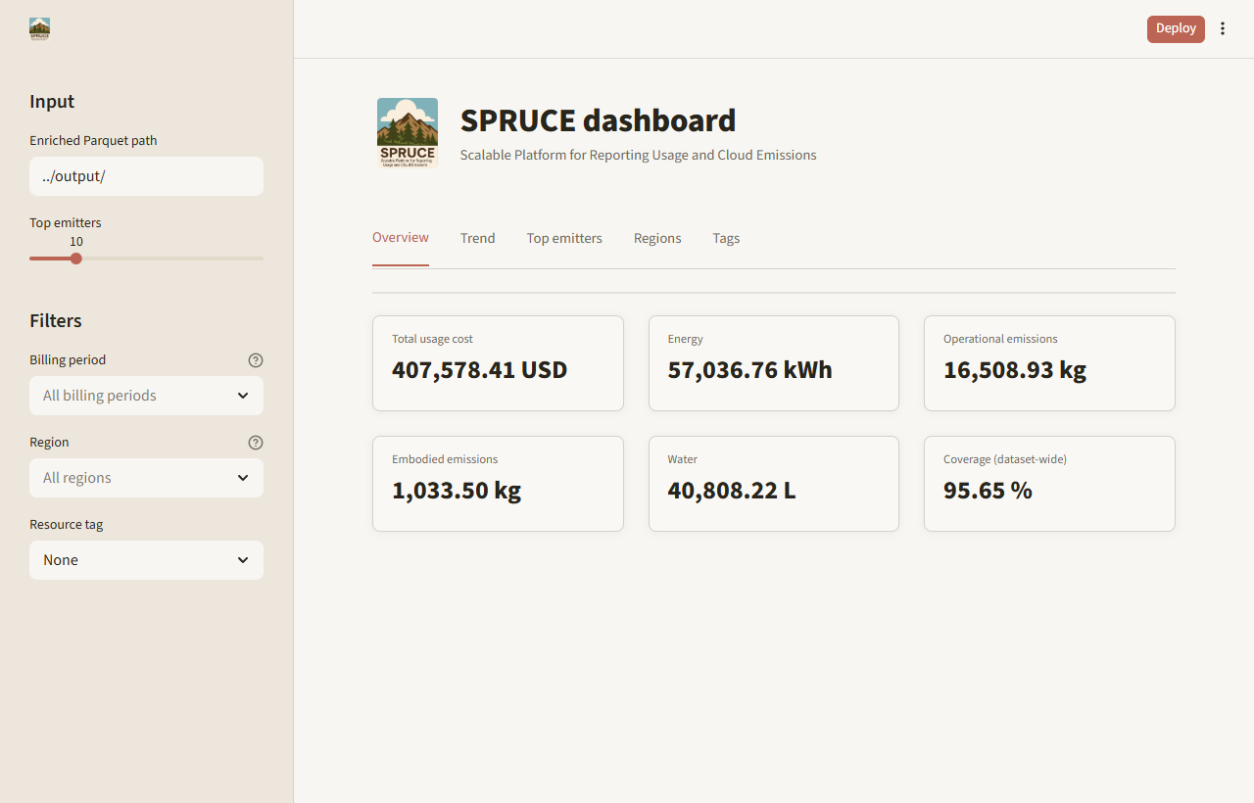Click the Enriched Parquet path label

pyautogui.click(x=93, y=141)
